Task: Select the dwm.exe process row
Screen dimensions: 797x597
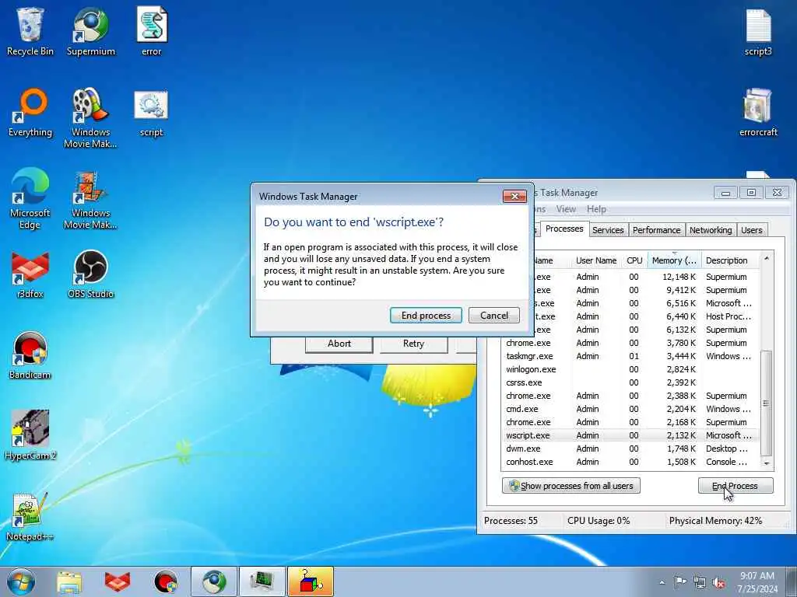Action: click(630, 449)
